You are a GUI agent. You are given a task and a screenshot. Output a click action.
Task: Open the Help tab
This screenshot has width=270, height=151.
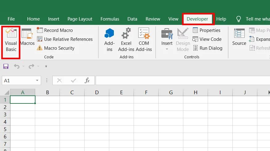(221, 19)
